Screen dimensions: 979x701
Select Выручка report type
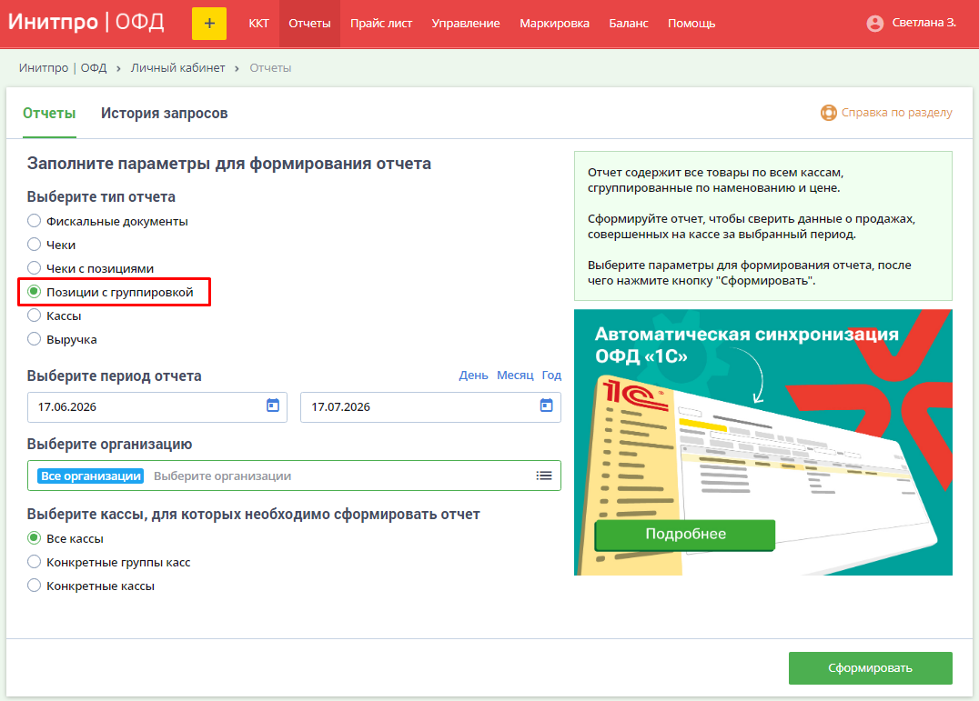(x=34, y=339)
